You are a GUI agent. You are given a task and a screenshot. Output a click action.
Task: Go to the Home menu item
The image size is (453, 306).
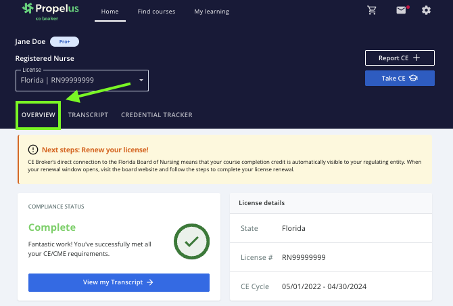click(110, 12)
